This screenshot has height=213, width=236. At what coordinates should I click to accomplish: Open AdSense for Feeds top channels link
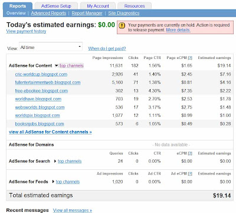[x=68, y=182]
